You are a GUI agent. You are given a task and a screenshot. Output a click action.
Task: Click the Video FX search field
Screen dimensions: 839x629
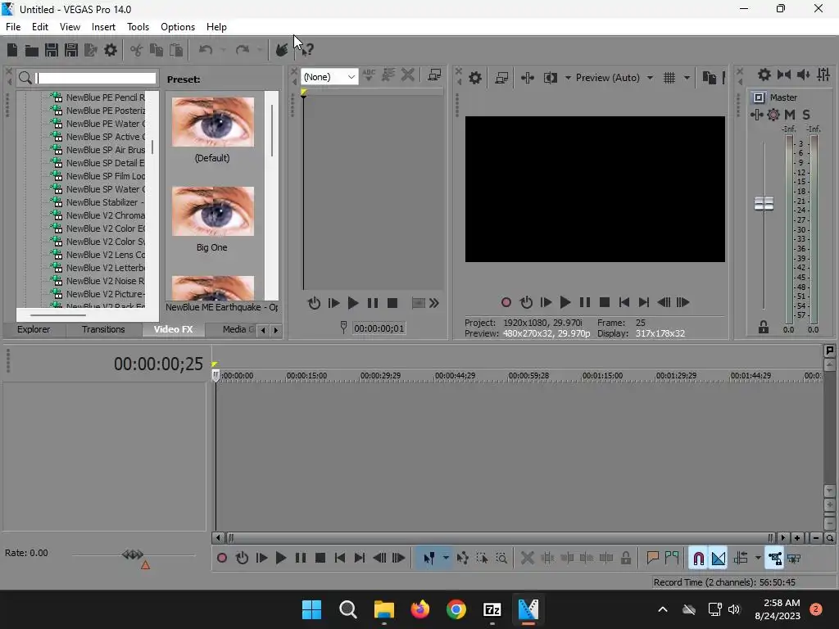[x=96, y=78]
